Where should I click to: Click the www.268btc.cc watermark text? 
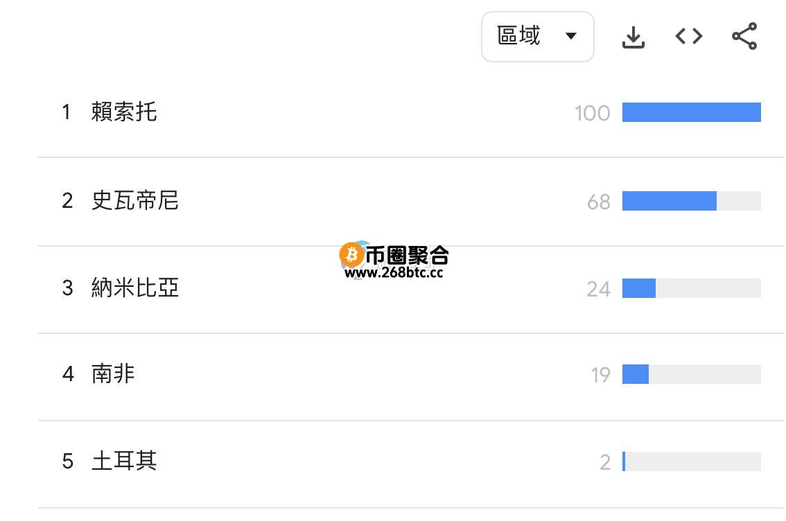pyautogui.click(x=394, y=272)
